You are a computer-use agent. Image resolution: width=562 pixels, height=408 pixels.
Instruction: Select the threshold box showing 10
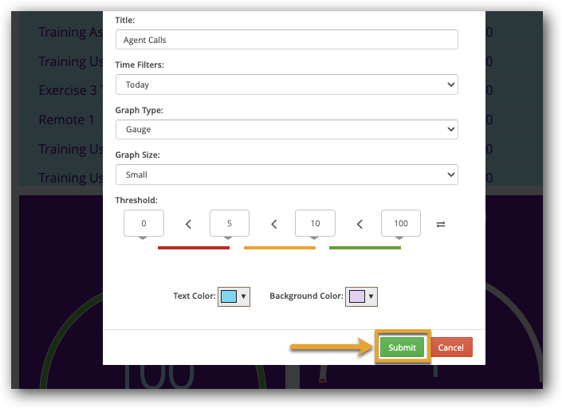[315, 223]
